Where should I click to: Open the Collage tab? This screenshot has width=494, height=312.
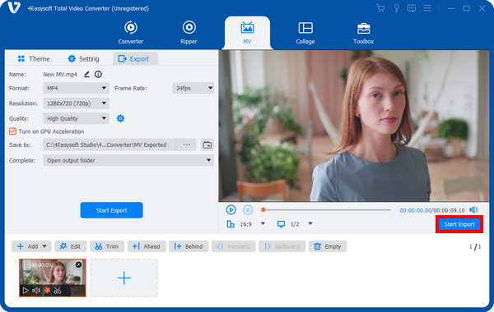coord(305,32)
